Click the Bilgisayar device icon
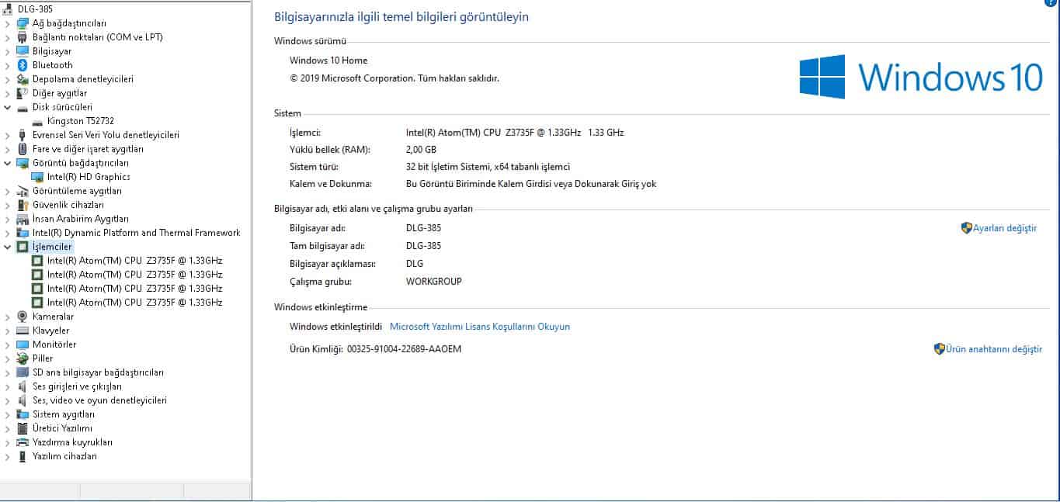The width and height of the screenshot is (1060, 502). pos(23,51)
